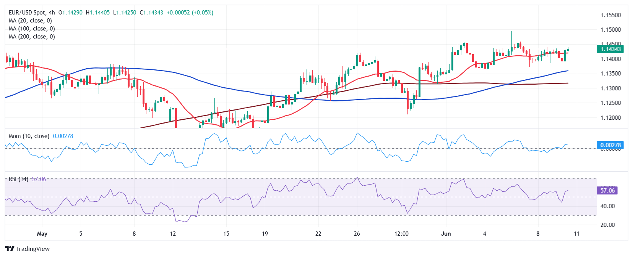The height and width of the screenshot is (257, 633).
Task: Click the 40.00 RSI scale label
Action: pos(607,206)
